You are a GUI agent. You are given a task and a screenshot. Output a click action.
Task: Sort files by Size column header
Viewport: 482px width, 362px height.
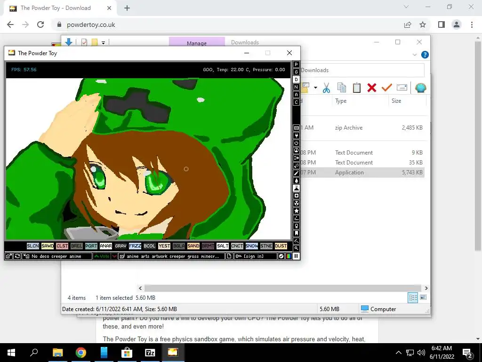coord(396,101)
